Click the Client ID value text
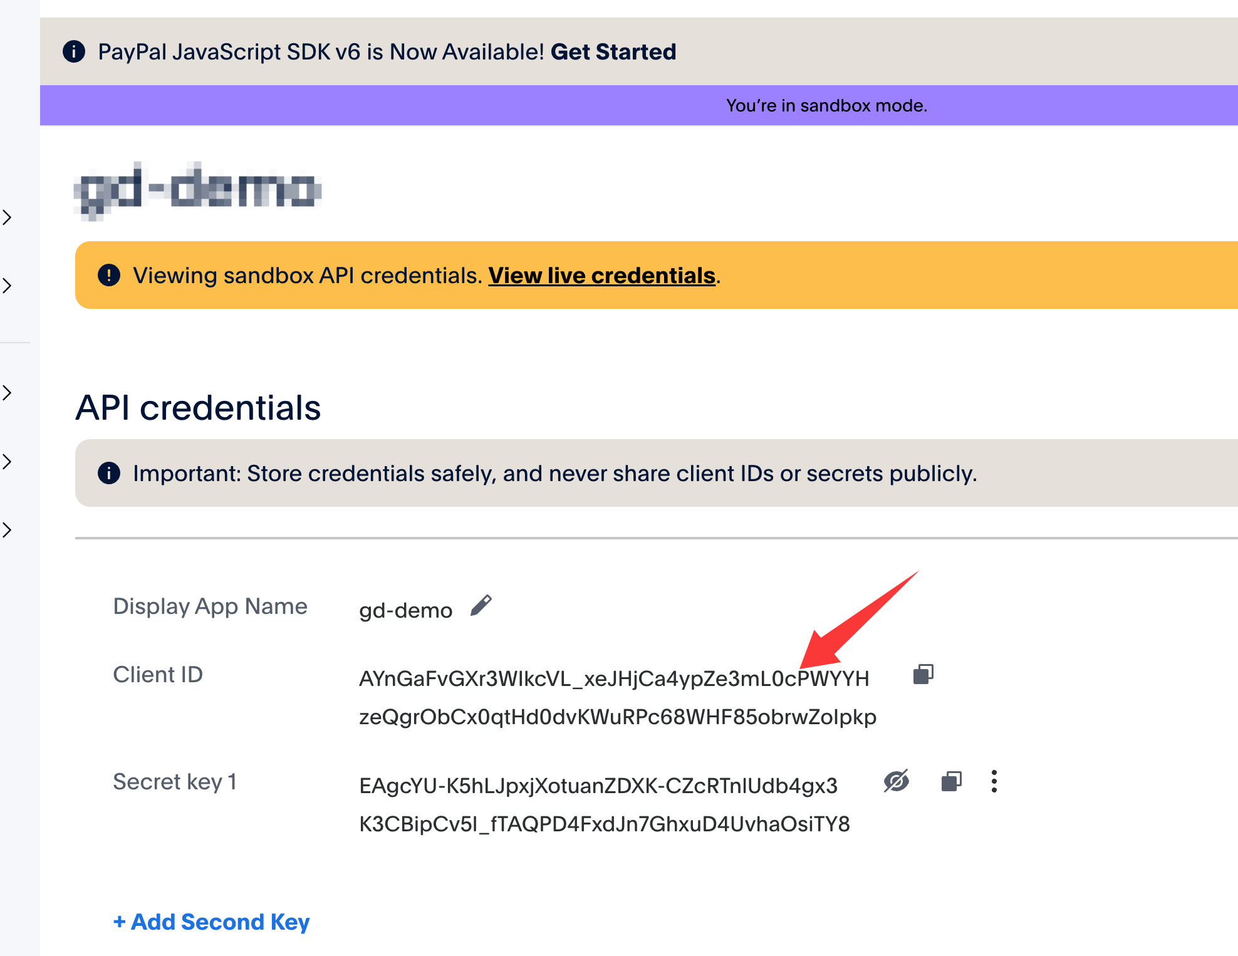Image resolution: width=1238 pixels, height=956 pixels. tap(616, 697)
